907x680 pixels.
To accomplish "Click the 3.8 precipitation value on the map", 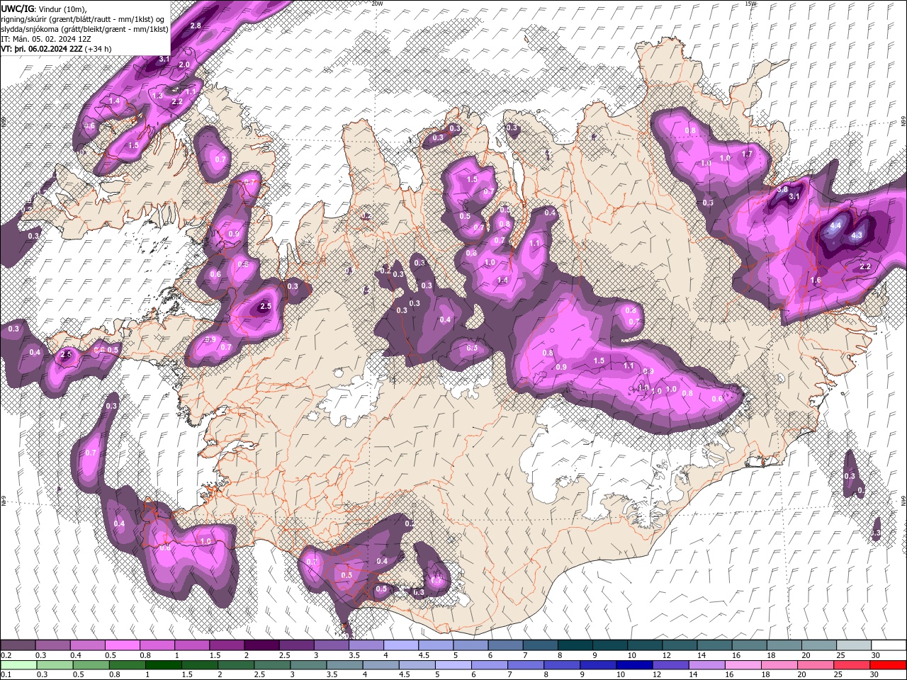I will pos(782,189).
